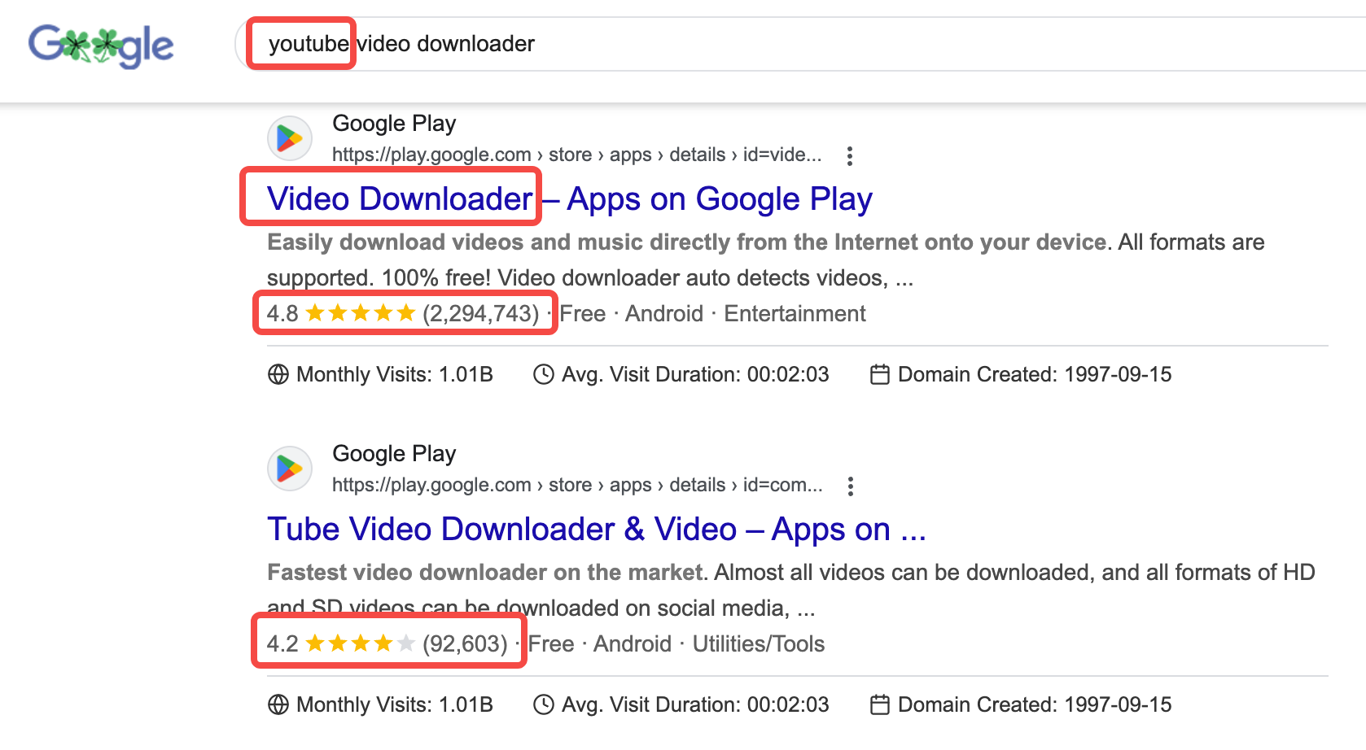Viewport: 1366px width, 750px height.
Task: Click Avg. Visit Duration clock icon under second result
Action: [543, 704]
